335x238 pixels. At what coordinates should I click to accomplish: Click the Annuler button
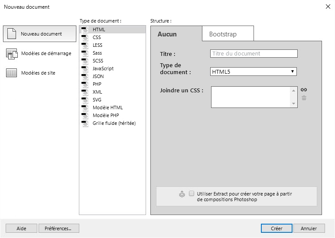click(309, 228)
